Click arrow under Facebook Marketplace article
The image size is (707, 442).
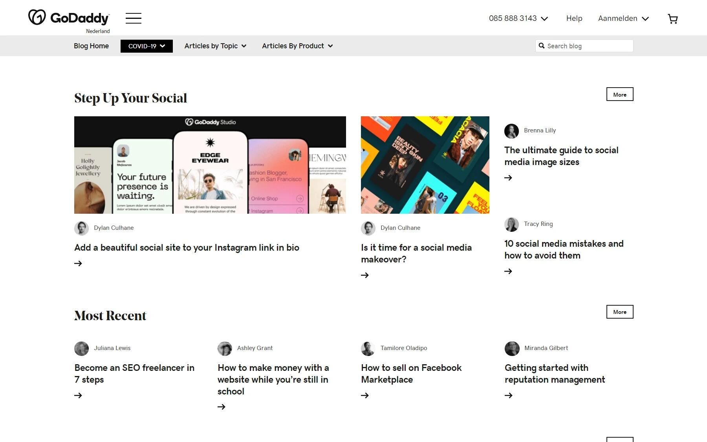365,395
